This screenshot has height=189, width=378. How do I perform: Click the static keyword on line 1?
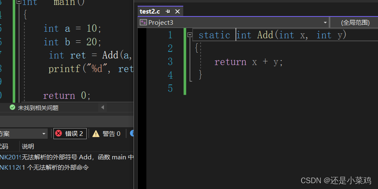pyautogui.click(x=214, y=35)
